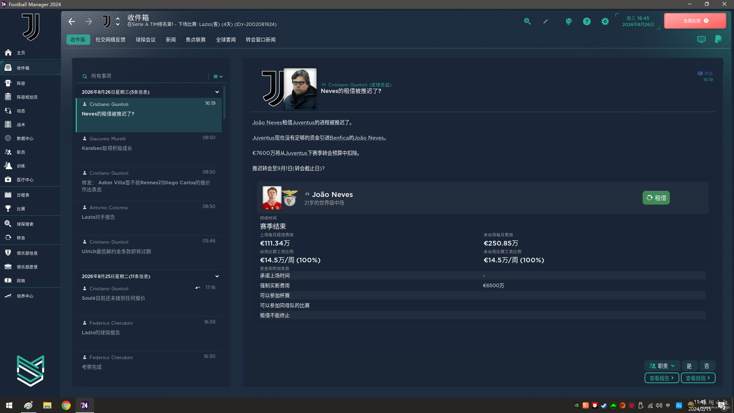The width and height of the screenshot is (734, 413).
Task: Open Lazio的球探报告 message
Action: (149, 333)
